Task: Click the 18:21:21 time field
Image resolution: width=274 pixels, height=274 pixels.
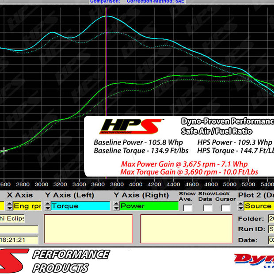Action: click(19, 240)
